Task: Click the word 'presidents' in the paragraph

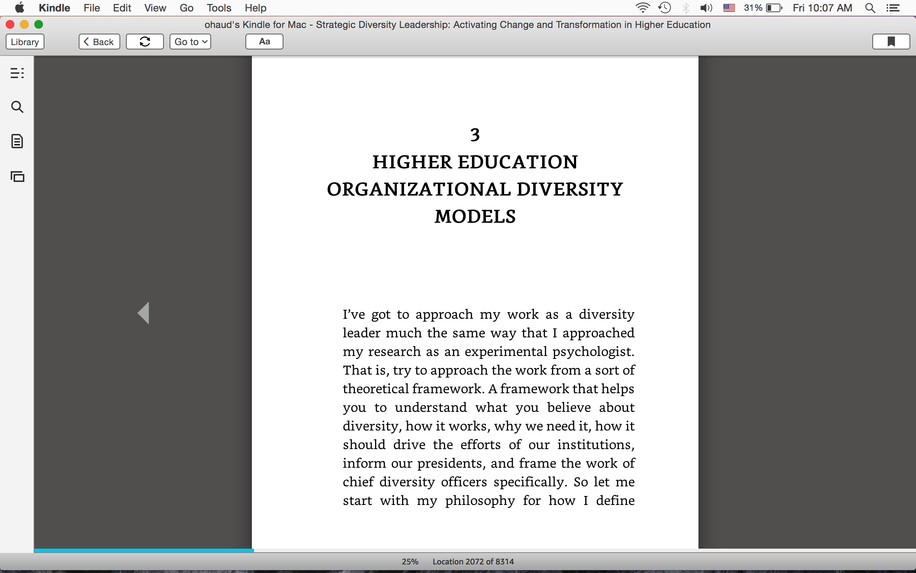Action: click(450, 463)
